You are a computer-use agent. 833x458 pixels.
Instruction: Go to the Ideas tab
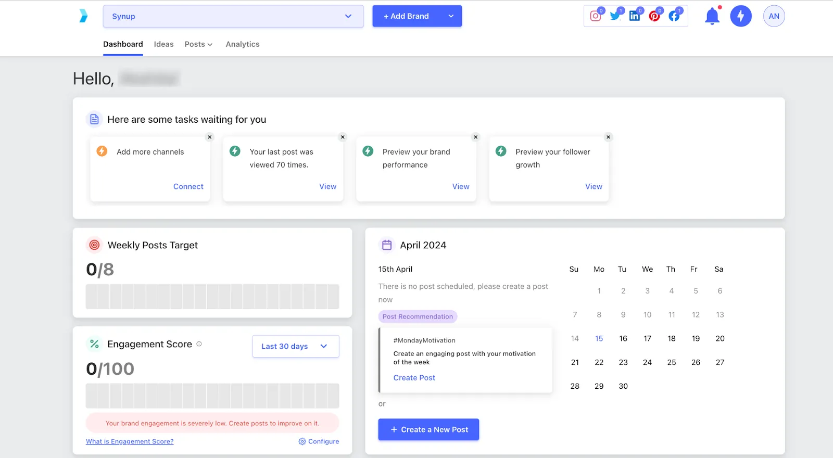point(164,44)
